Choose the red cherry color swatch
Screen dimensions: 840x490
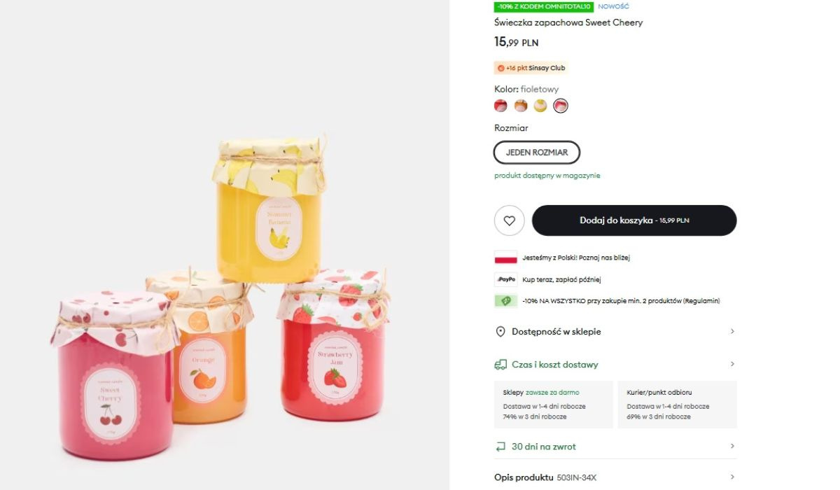coord(500,106)
